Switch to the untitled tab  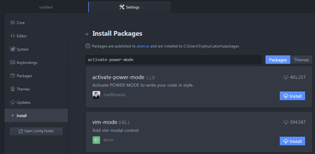tap(46, 7)
